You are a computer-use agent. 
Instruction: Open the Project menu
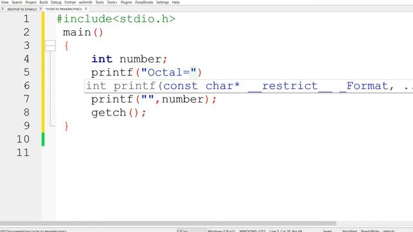[31, 2]
